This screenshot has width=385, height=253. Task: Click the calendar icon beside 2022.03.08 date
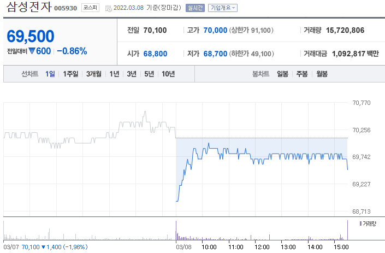pos(108,8)
